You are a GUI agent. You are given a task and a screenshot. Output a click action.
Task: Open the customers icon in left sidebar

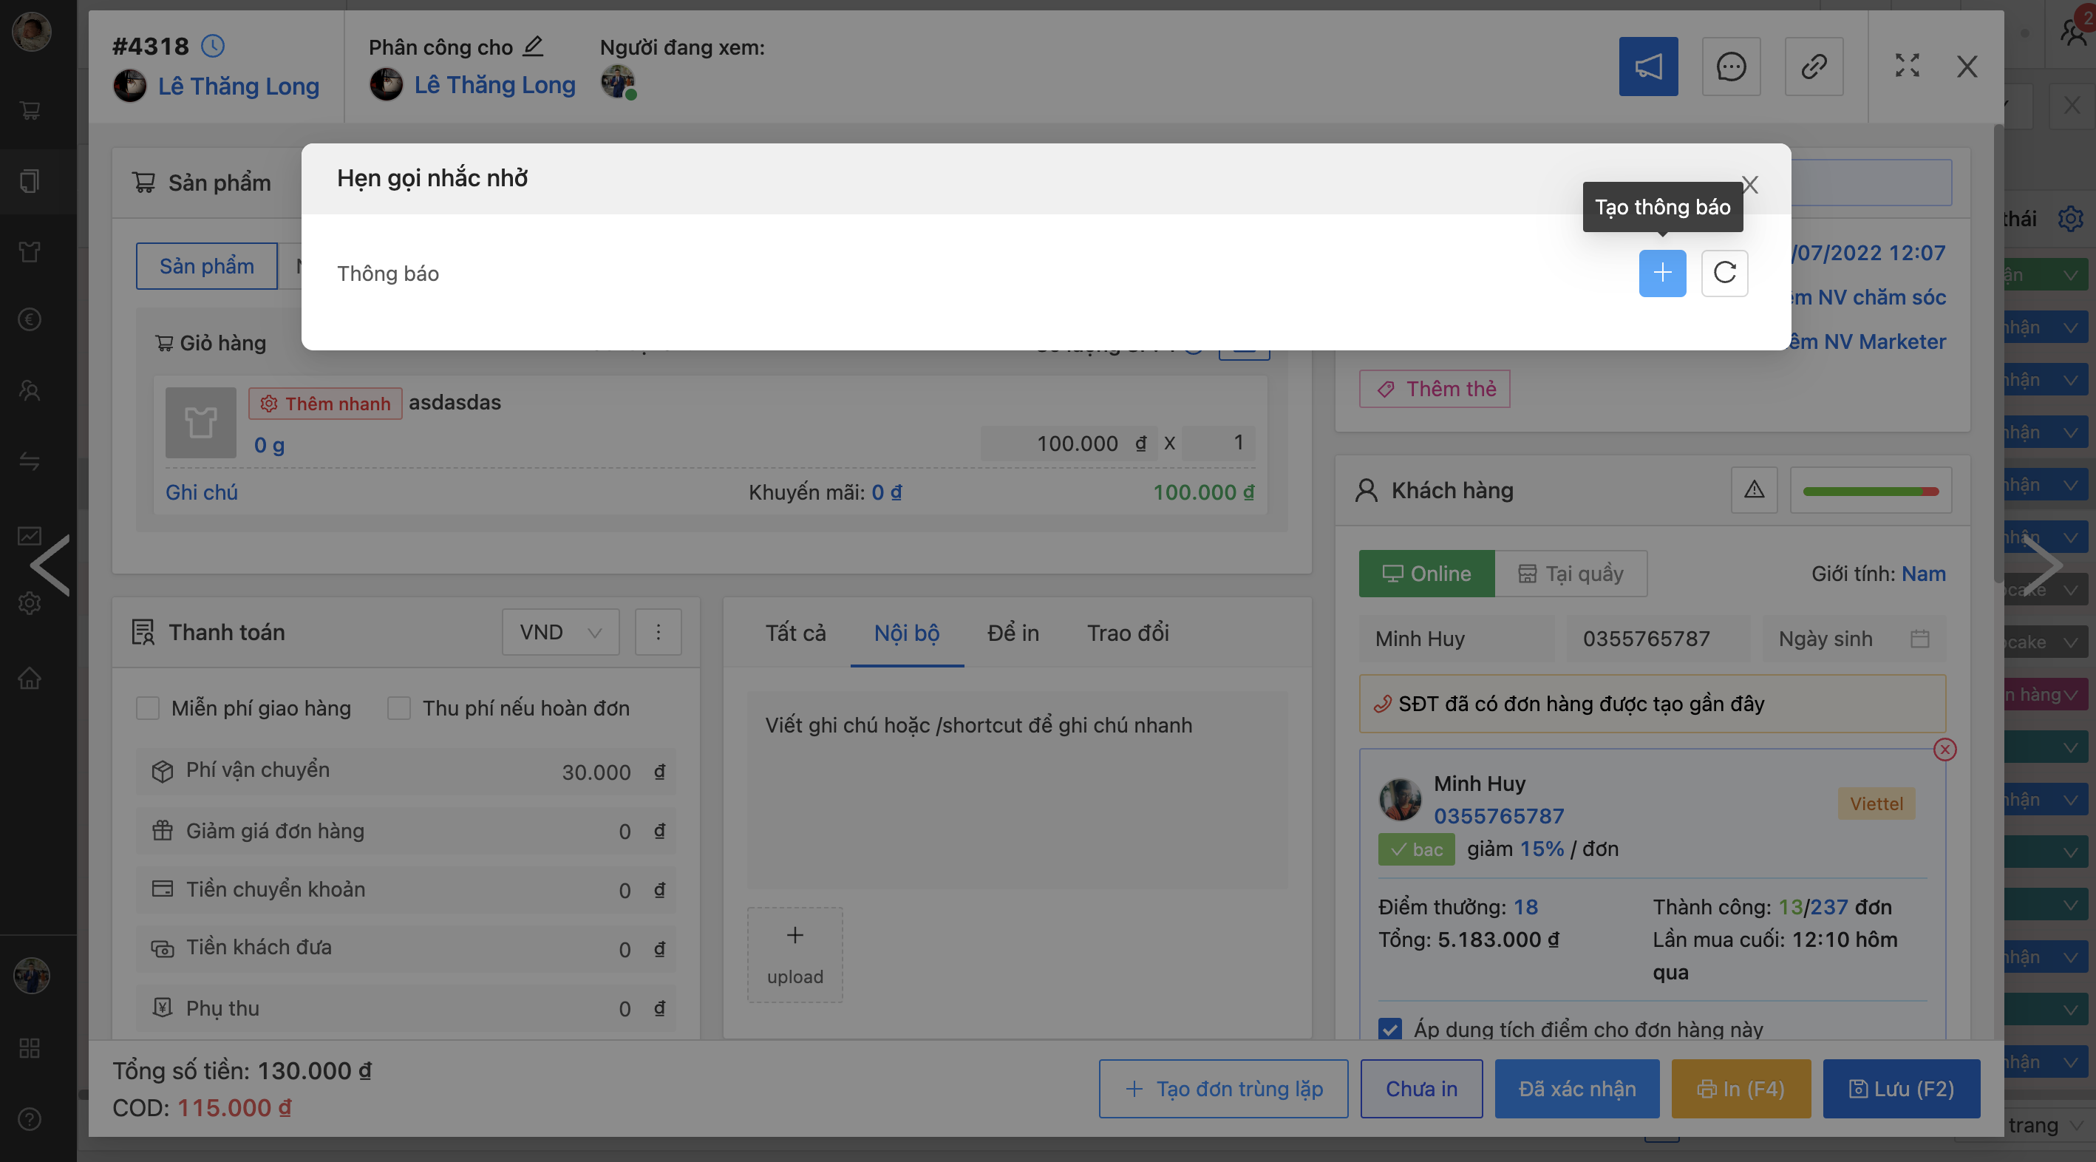(x=30, y=390)
